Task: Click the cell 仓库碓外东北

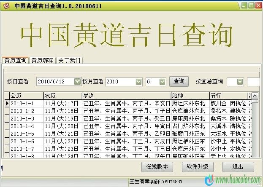Action: click(190, 111)
